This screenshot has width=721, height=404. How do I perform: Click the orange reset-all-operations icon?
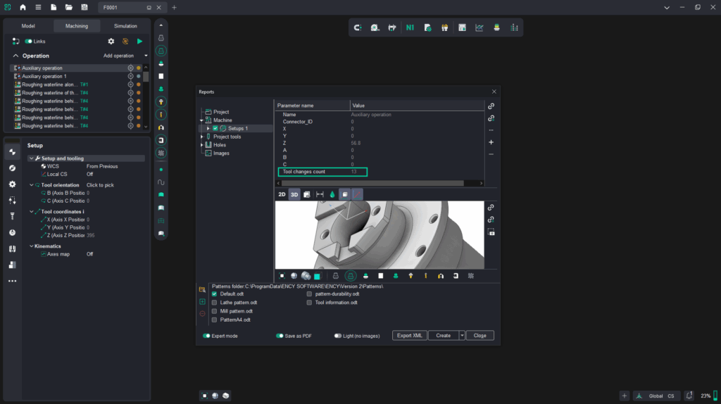click(x=125, y=42)
